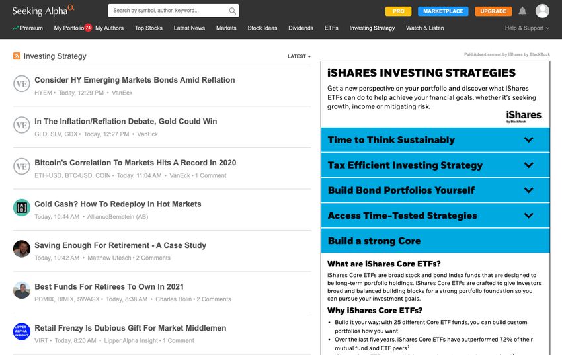The height and width of the screenshot is (355, 562).
Task: Expand the Help & Support dropdown
Action: coord(527,28)
